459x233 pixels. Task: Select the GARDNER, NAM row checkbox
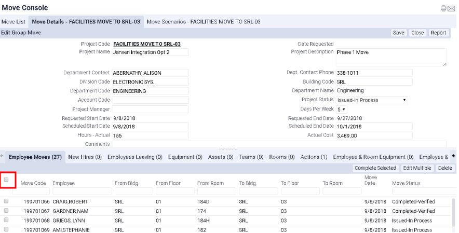click(7, 211)
